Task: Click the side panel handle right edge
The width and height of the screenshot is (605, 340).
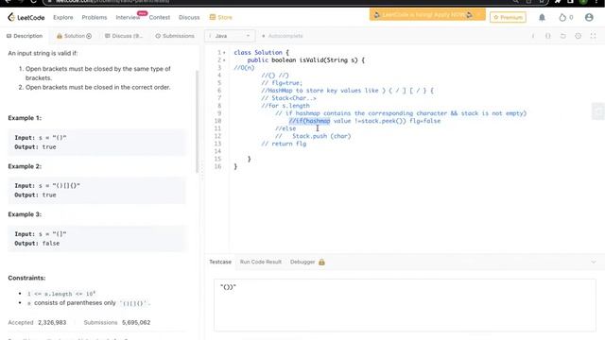Action: tap(598, 111)
